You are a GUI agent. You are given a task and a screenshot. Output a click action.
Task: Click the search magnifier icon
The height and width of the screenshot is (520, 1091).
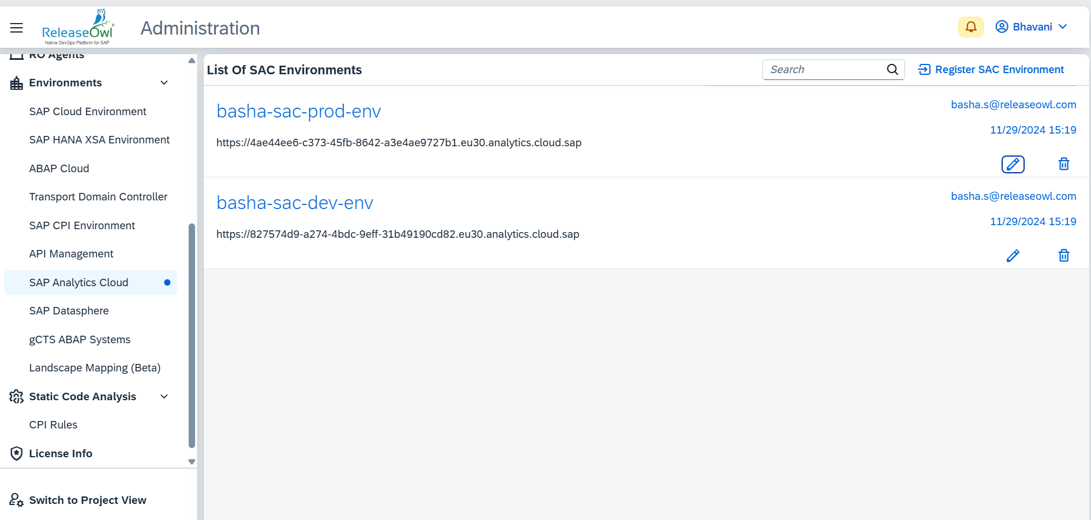point(892,70)
